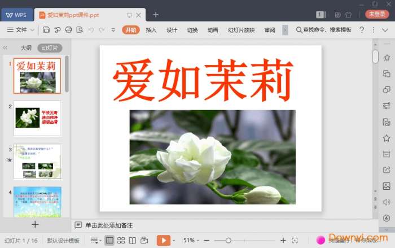
Task: Open the 文件 menu dropdown
Action: click(x=21, y=30)
